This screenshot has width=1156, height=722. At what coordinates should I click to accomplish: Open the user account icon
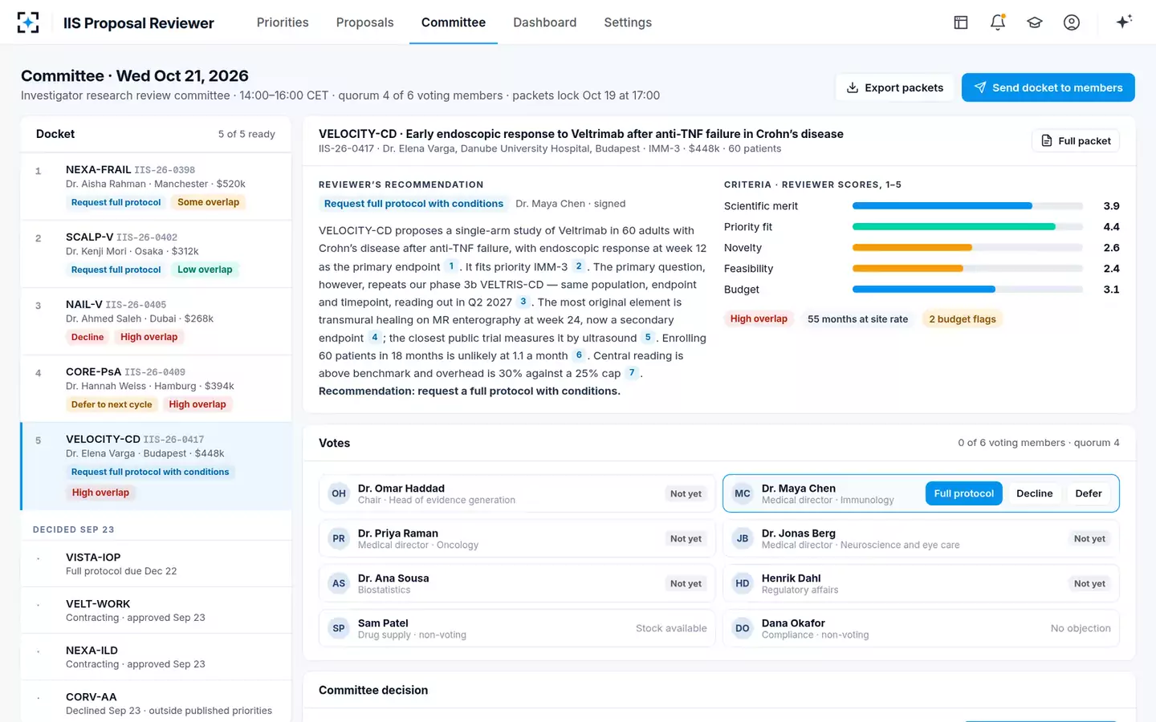(x=1072, y=22)
